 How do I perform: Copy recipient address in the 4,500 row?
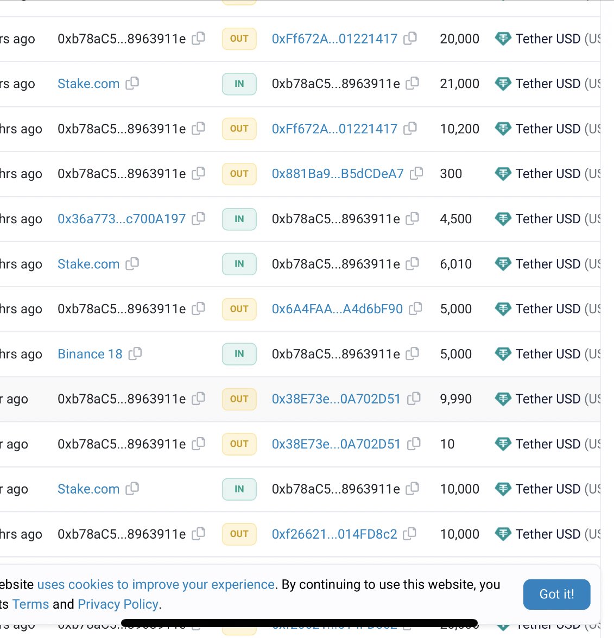point(412,218)
